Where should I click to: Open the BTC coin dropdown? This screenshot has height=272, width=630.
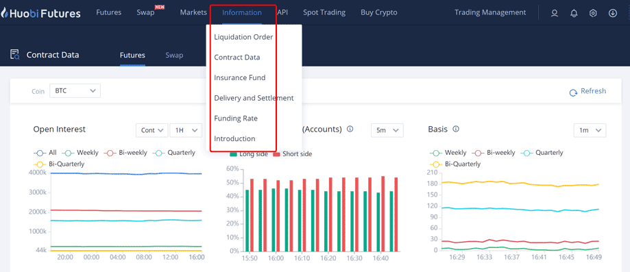click(x=75, y=91)
